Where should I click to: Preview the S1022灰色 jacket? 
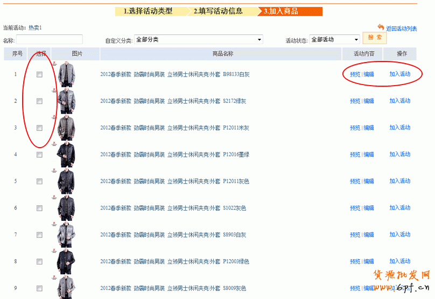click(x=355, y=208)
